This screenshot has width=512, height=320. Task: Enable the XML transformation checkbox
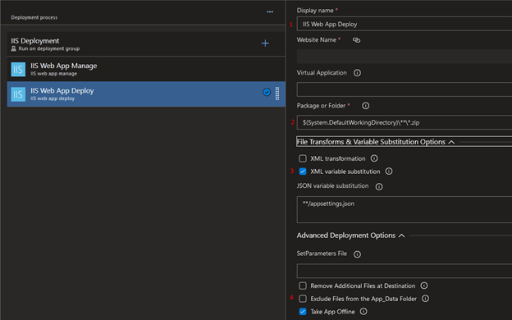coord(303,158)
